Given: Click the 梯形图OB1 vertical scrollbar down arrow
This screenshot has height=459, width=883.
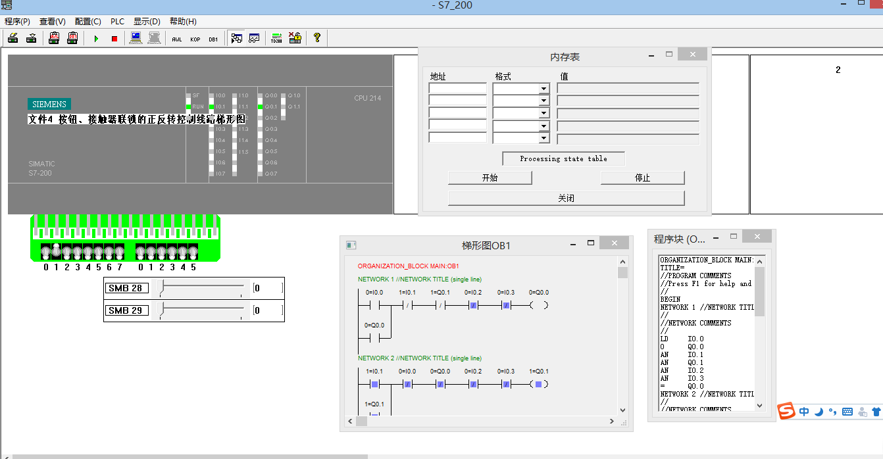Looking at the screenshot, I should (622, 409).
